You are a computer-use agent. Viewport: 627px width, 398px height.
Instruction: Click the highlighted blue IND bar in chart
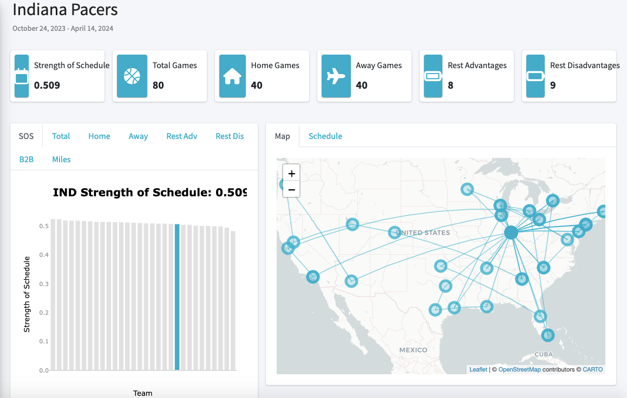[177, 297]
